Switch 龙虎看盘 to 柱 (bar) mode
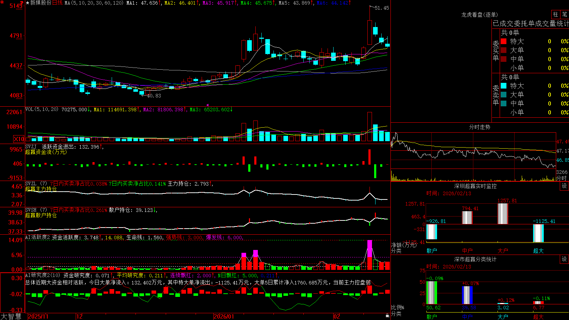Screen dimensions: 569x320 pyautogui.click(x=555, y=14)
